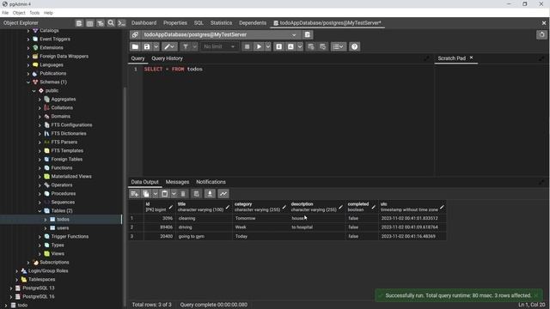Stop the running query
This screenshot has height=309, width=550.
pos(247,46)
